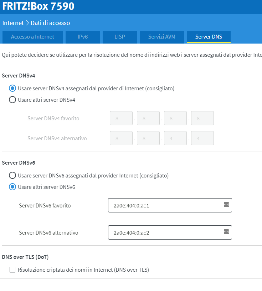Click 'Internet' in the breadcrumb
This screenshot has width=262, height=291.
13,23
